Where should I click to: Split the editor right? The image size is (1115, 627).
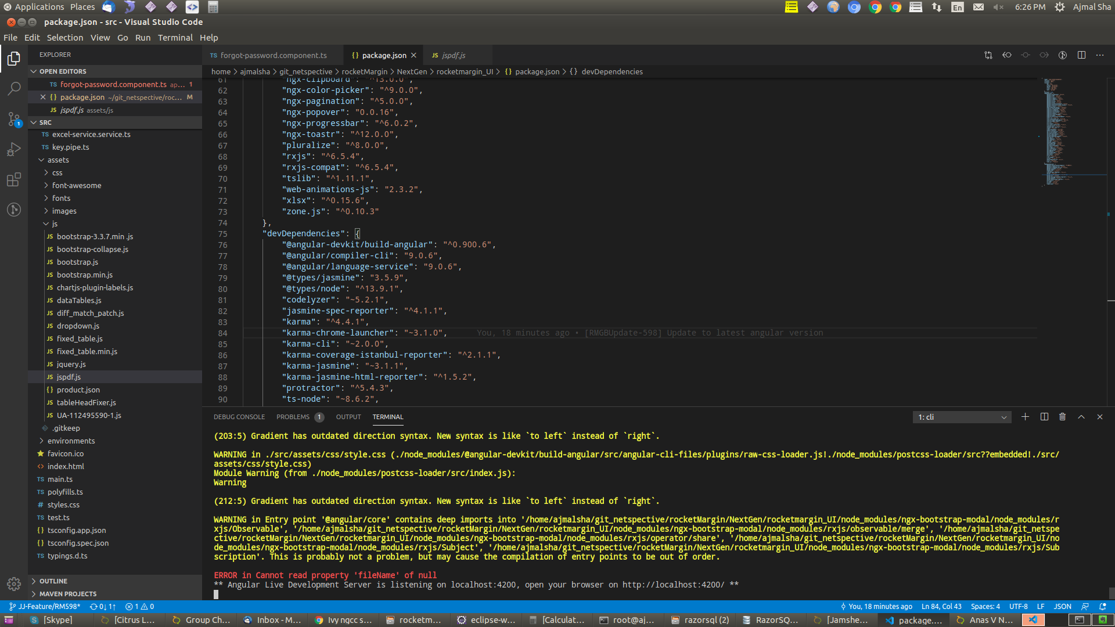[x=1081, y=55]
